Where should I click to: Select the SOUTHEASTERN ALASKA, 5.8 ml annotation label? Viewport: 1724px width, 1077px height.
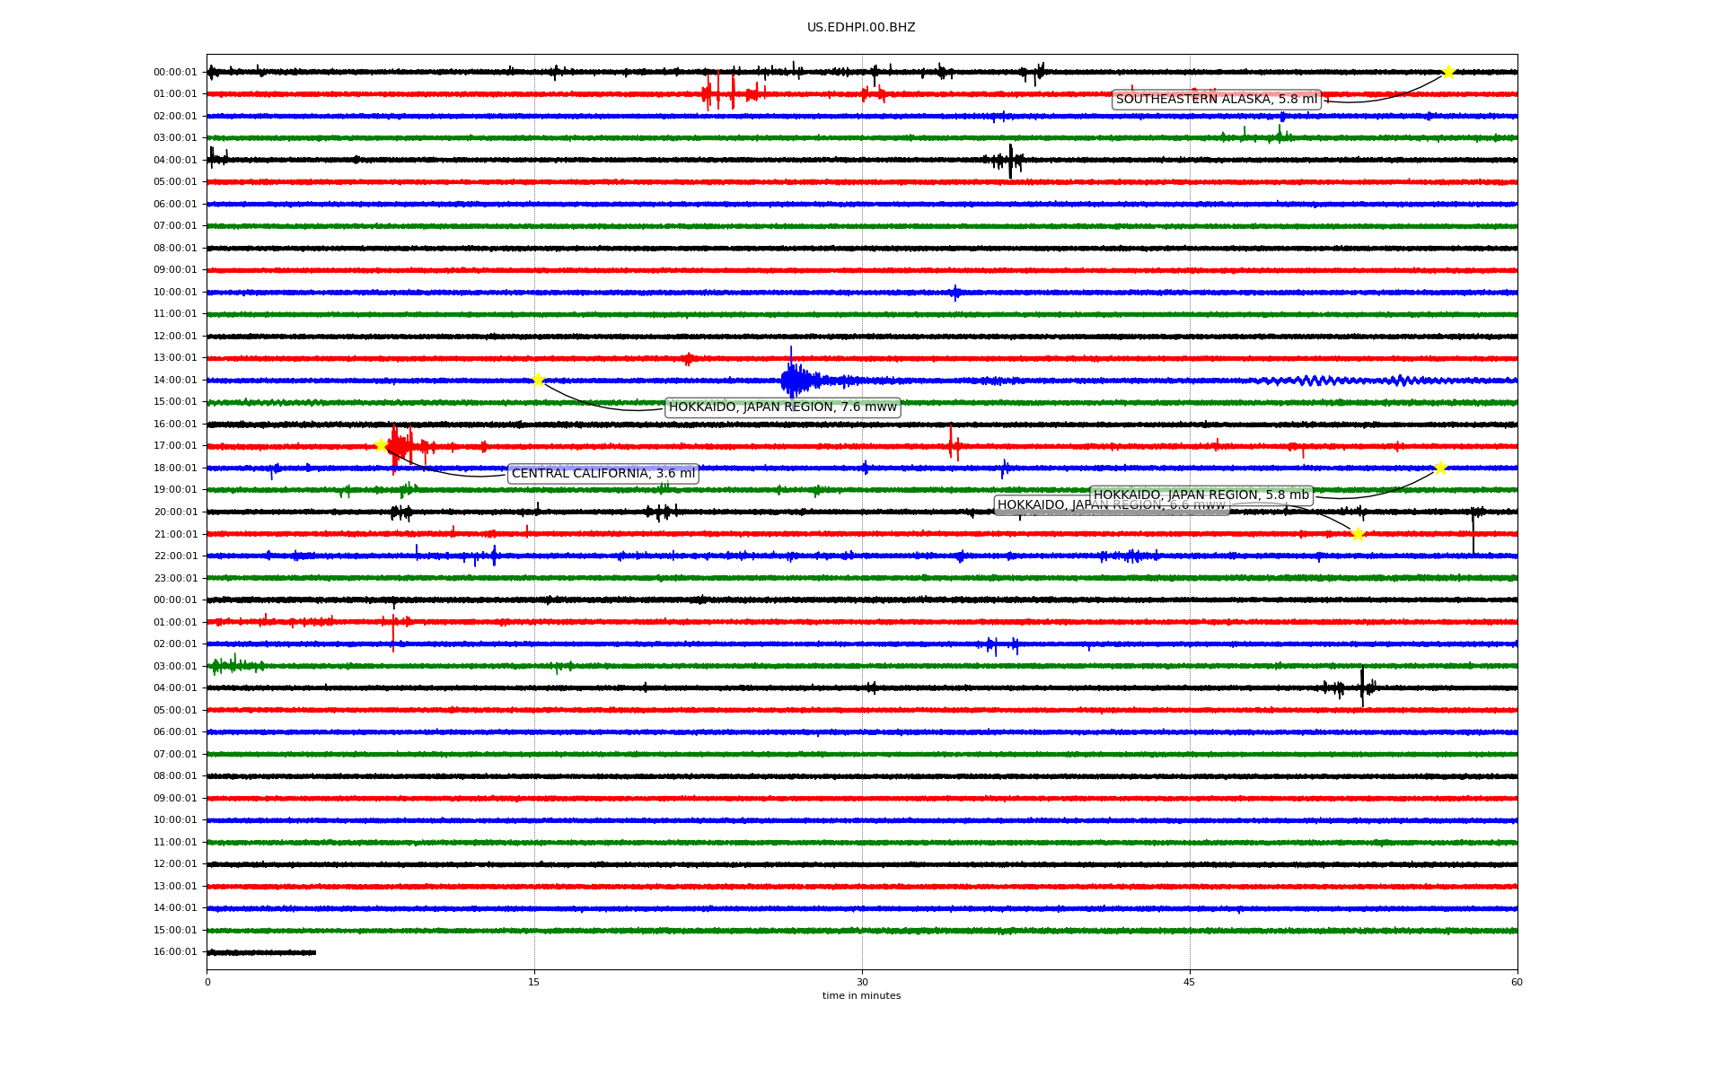1216,100
